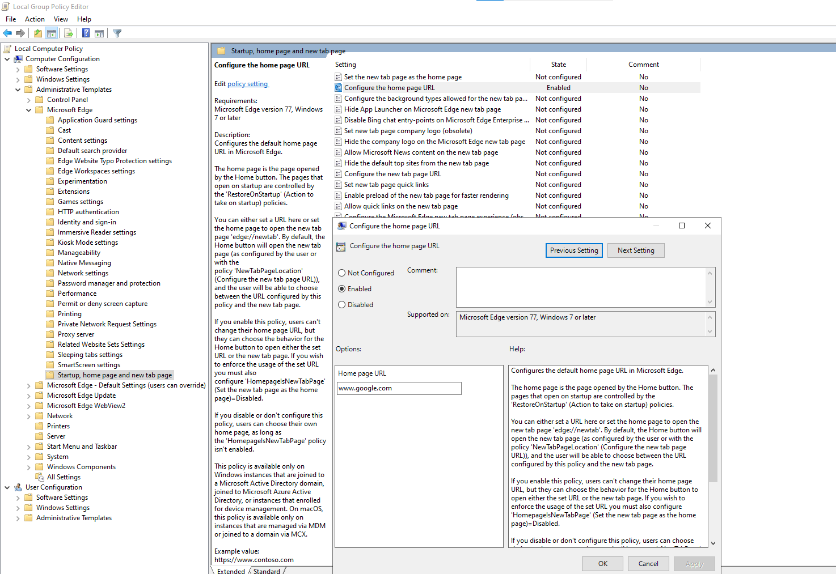Click policy icon beside 'Set new tab page quick links'
836x574 pixels.
(x=338, y=185)
